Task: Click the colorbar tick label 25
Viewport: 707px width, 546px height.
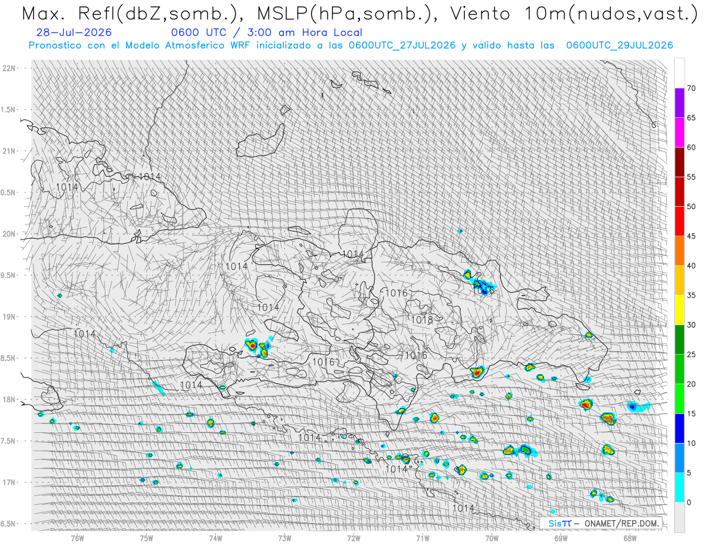Action: [x=691, y=355]
